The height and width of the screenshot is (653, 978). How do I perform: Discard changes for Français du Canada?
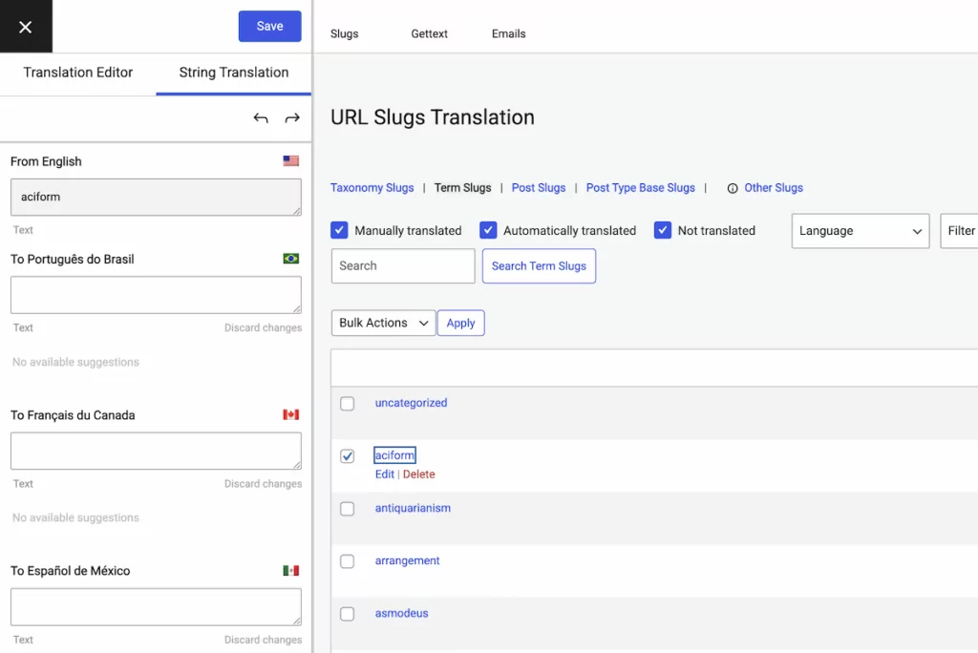263,483
